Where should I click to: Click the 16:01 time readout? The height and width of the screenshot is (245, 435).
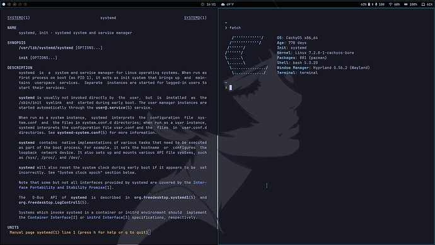click(x=211, y=4)
